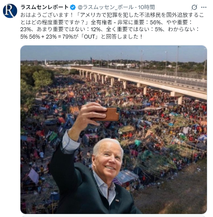This screenshot has width=213, height=217.
Task: Click the blue verified checkmark badge
Action: pos(73,7)
